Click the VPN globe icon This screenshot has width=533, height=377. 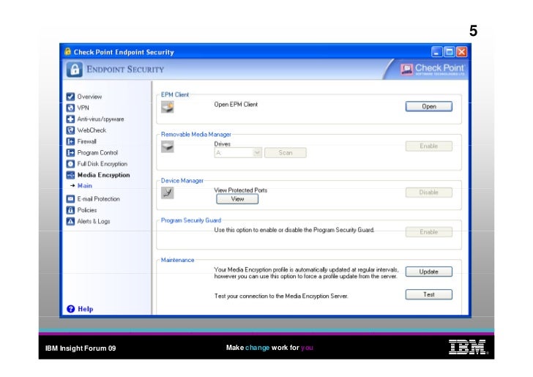coord(70,108)
